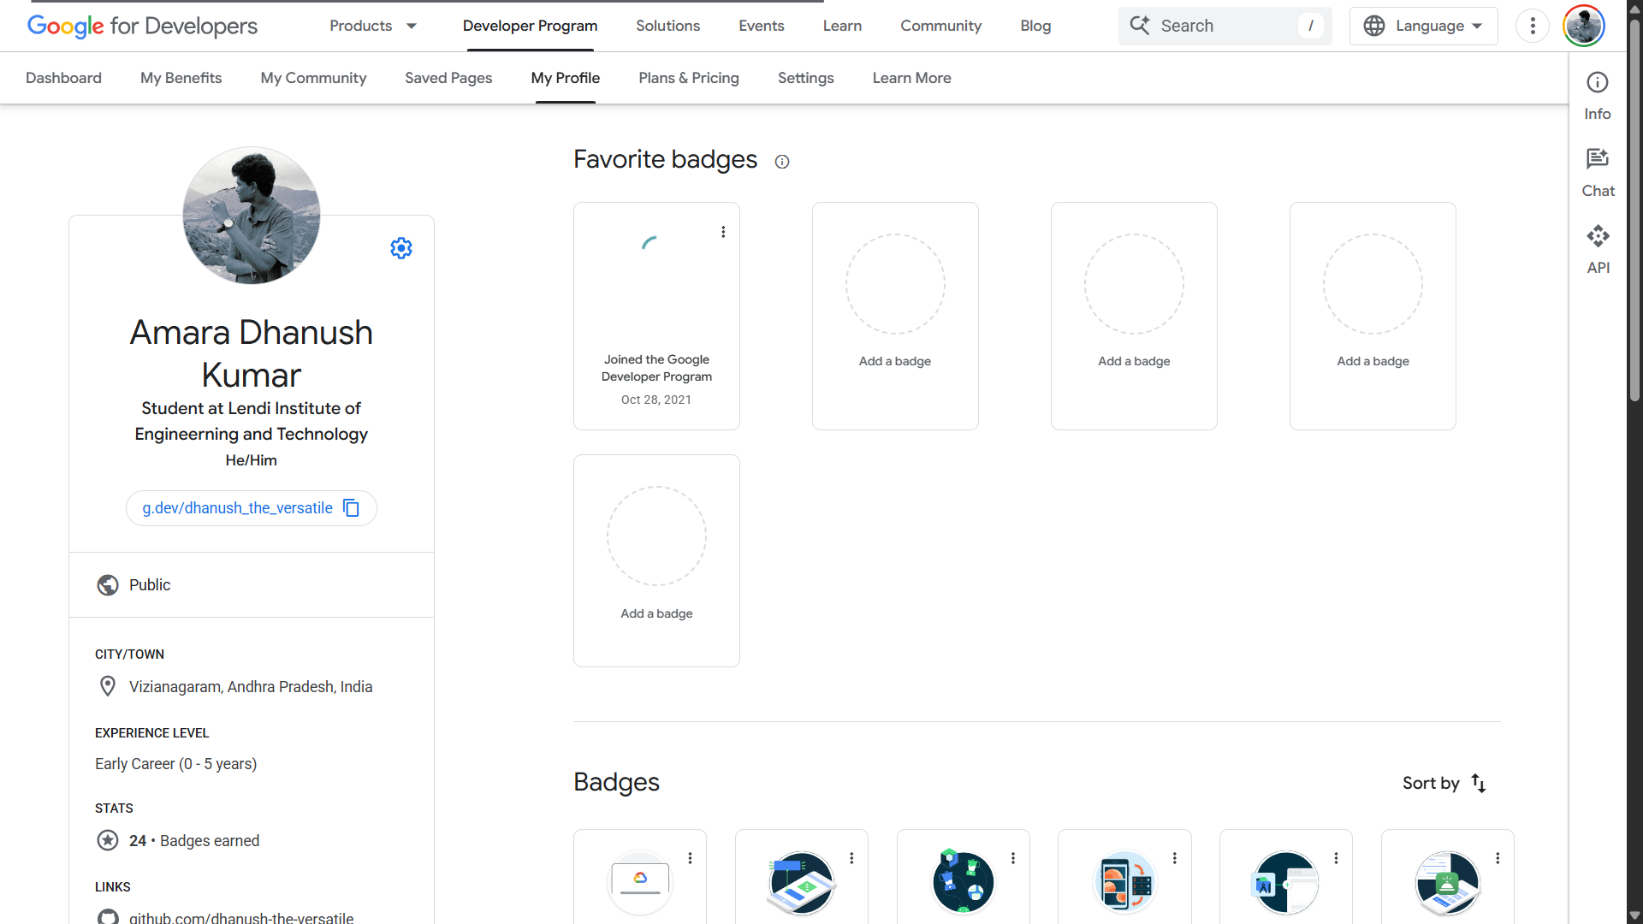The image size is (1643, 924).
Task: Switch to the Settings tab
Action: (806, 78)
